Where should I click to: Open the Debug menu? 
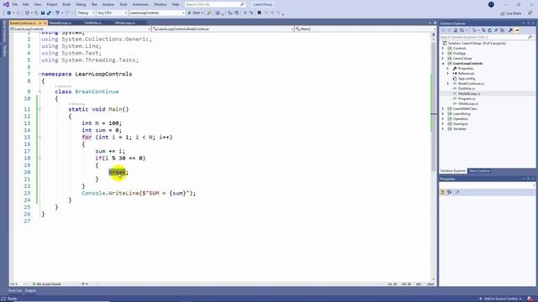coord(81,4)
